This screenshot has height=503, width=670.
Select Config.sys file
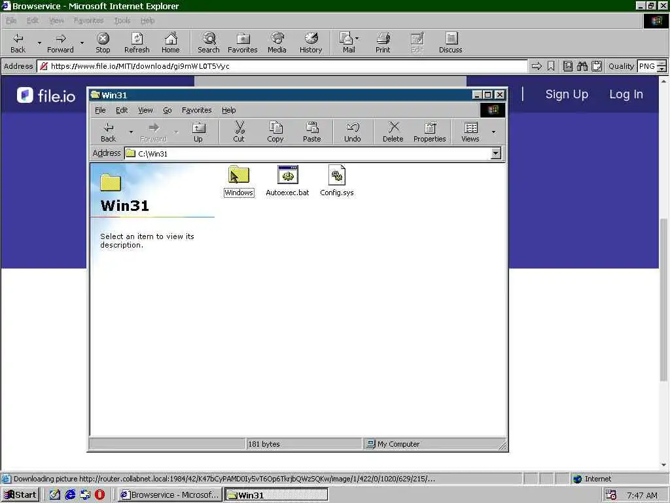click(x=337, y=181)
